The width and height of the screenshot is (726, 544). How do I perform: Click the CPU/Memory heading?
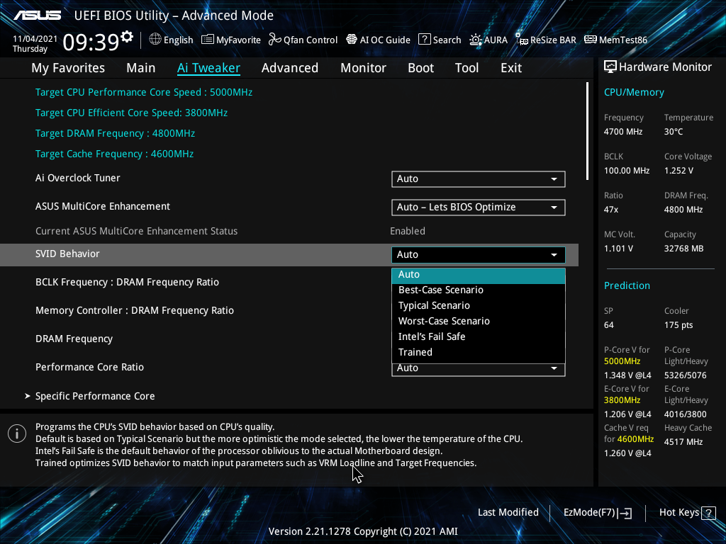634,92
